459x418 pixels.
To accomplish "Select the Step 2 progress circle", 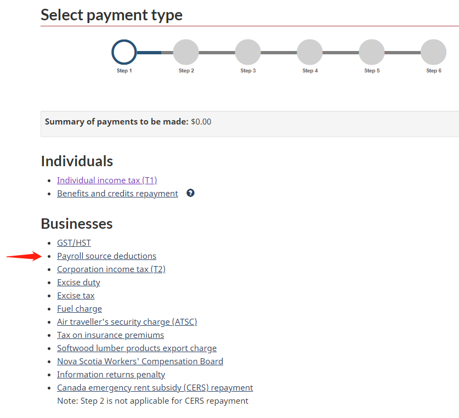I will point(186,52).
